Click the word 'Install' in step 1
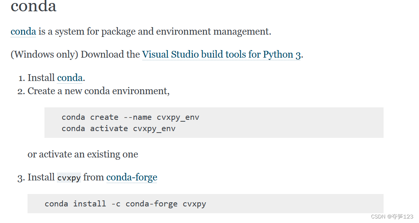419x223 pixels. (x=41, y=78)
